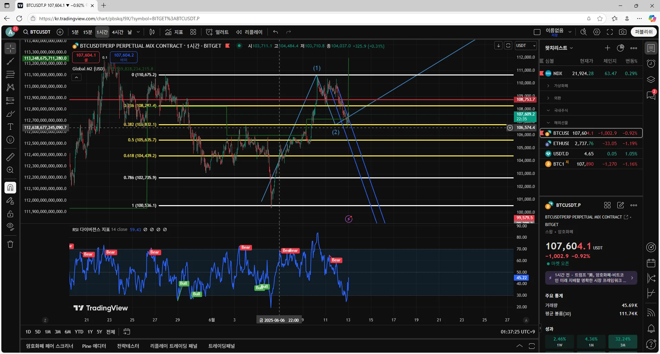Take chart snapshot with camera icon
Screen dimensions: 660x354
622,32
